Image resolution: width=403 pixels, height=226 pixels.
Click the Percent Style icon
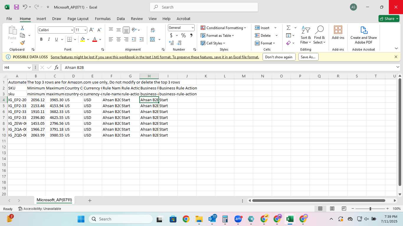pyautogui.click(x=184, y=35)
